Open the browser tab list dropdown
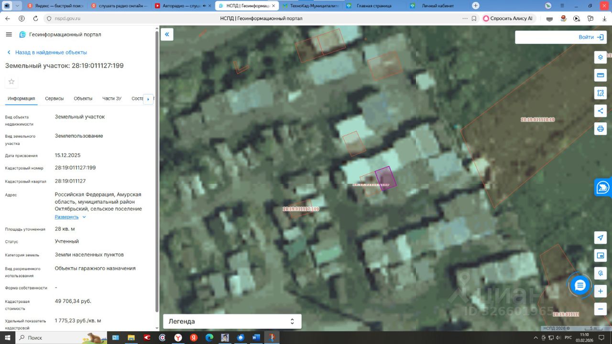 (x=18, y=6)
